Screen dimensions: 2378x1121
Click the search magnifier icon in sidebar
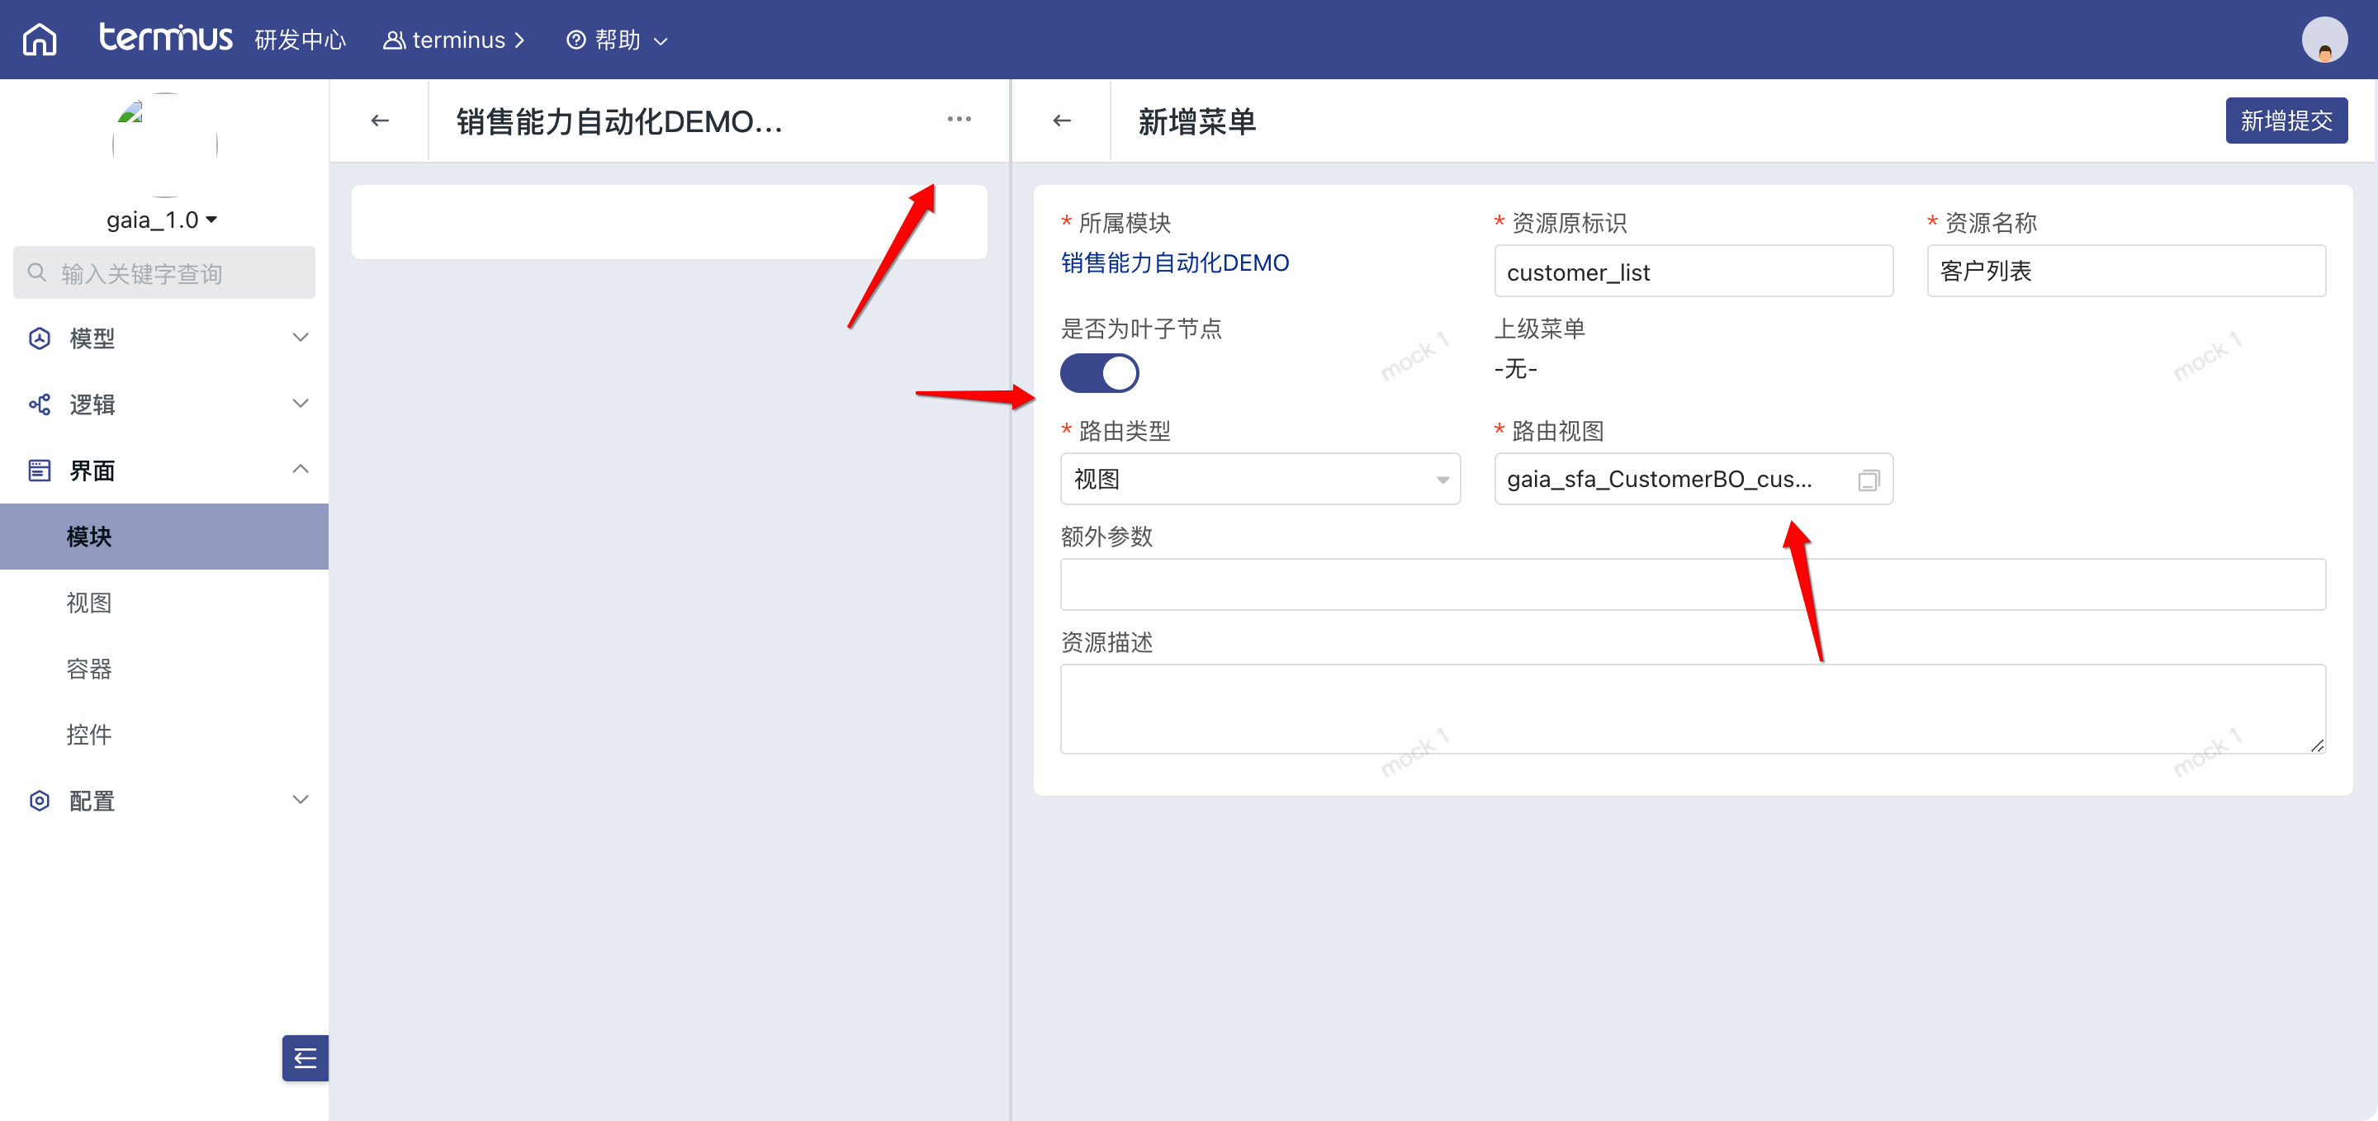[x=37, y=272]
